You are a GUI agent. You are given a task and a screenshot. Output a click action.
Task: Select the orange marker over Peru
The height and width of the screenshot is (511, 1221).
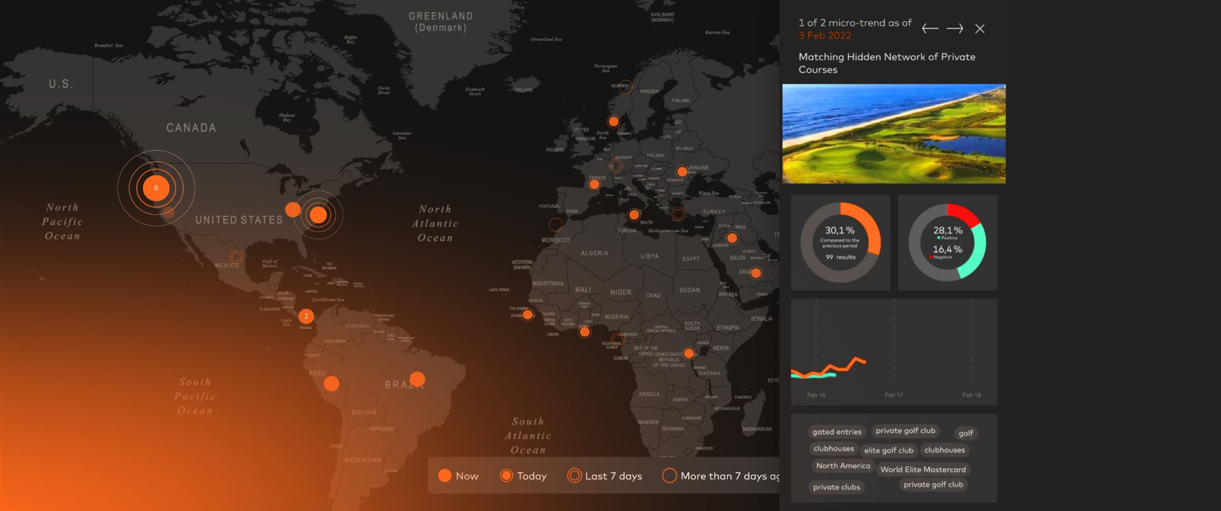coord(332,383)
